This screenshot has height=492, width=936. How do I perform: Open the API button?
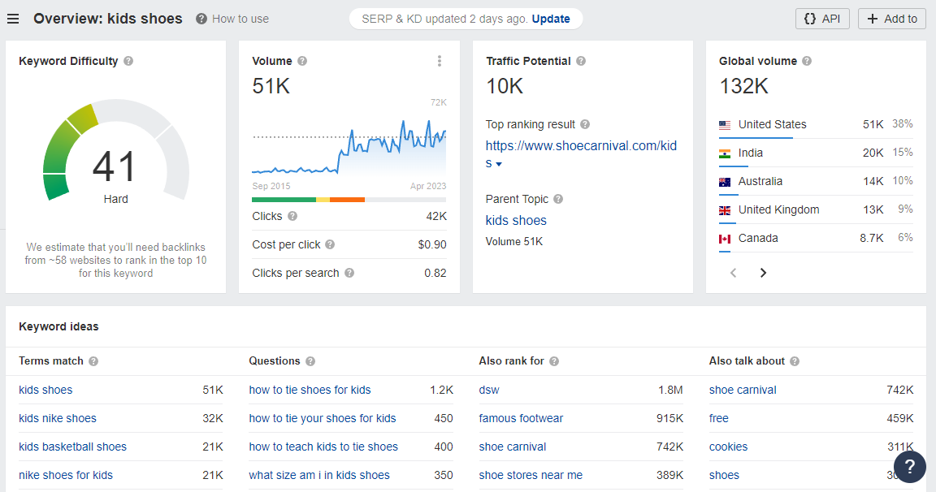[x=822, y=19]
